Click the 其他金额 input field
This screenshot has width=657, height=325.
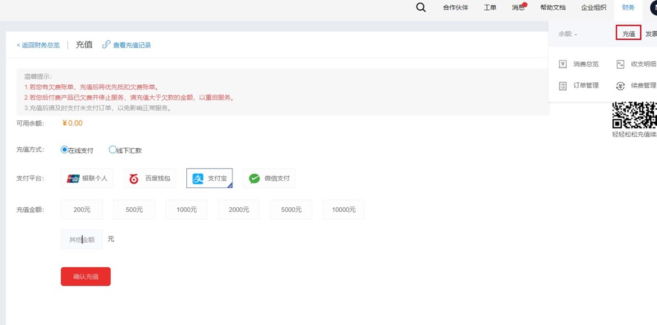[x=82, y=239]
